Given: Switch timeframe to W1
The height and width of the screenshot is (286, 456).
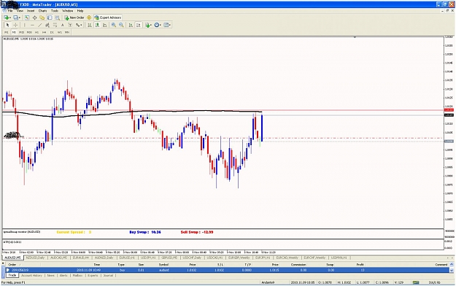Looking at the screenshot, I should pyautogui.click(x=59, y=32).
